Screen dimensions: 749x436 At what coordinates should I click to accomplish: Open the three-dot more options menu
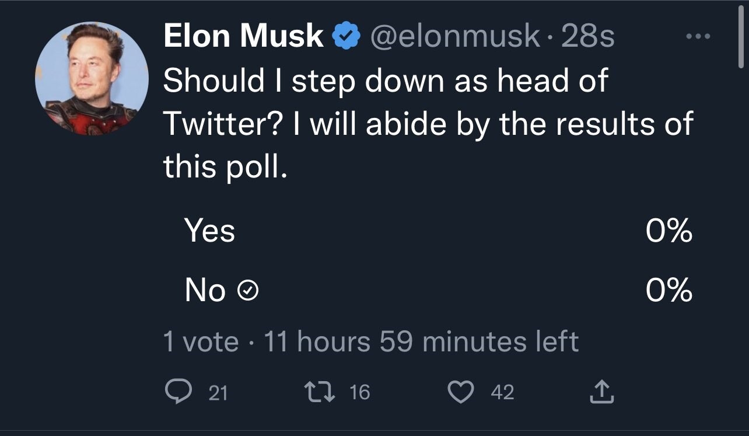coord(698,37)
